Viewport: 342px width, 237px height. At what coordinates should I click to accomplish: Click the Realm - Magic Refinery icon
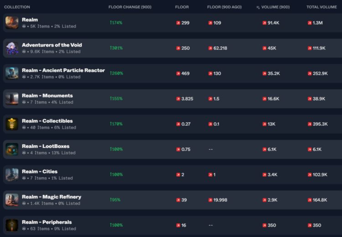(12, 200)
